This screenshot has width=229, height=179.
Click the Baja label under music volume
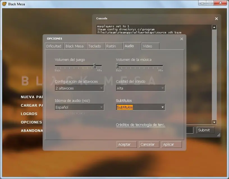click(x=119, y=70)
